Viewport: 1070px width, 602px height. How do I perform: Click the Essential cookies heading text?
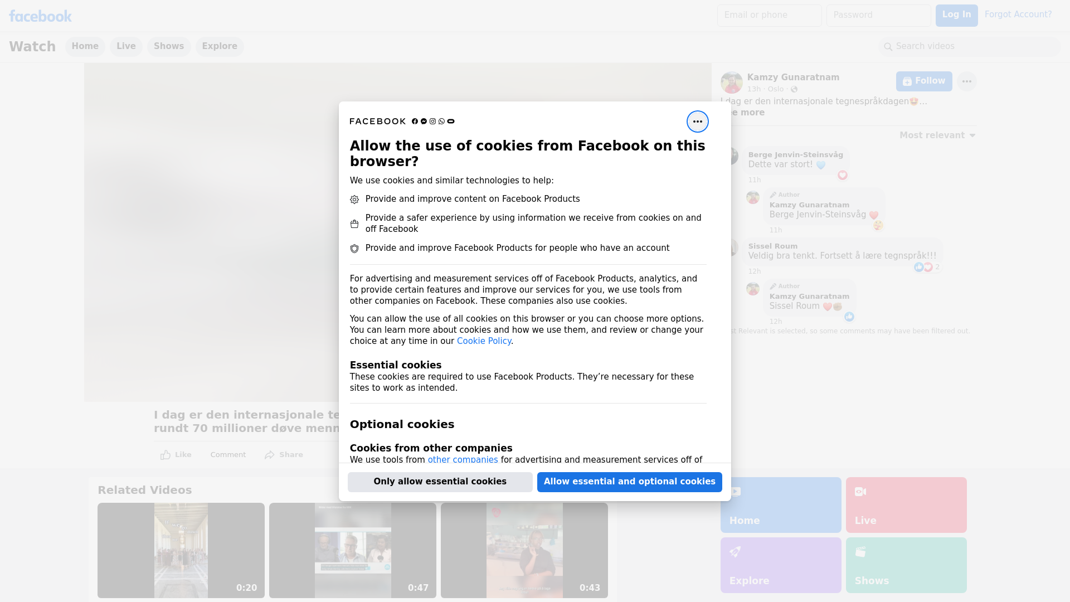pos(396,365)
